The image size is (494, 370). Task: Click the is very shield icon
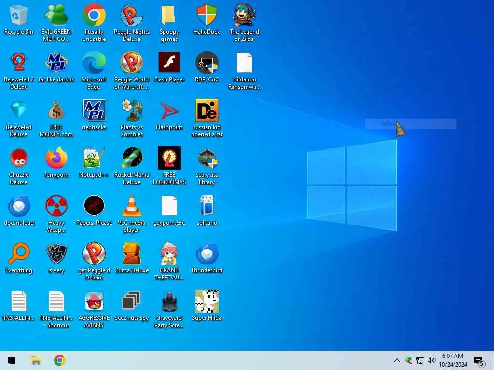pos(56,253)
